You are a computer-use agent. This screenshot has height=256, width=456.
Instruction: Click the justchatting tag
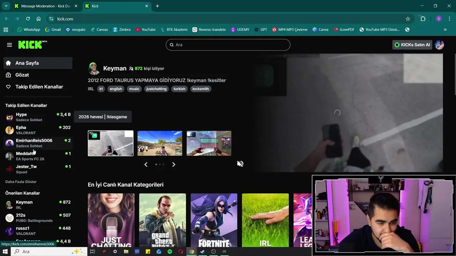point(156,89)
